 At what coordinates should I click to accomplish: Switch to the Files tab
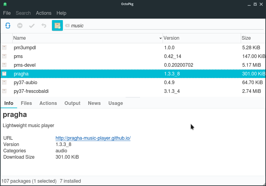pos(26,103)
